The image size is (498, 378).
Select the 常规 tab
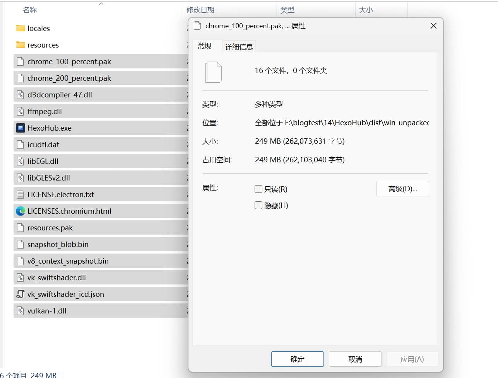pyautogui.click(x=204, y=46)
